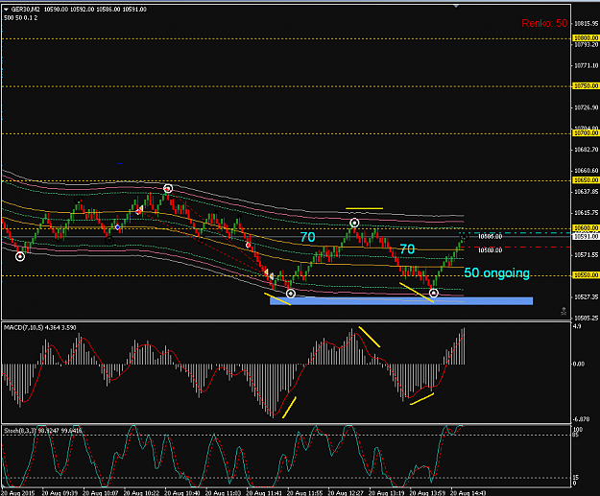
Task: Click the '20 Aug 10:22' time label
Action: [x=141, y=493]
